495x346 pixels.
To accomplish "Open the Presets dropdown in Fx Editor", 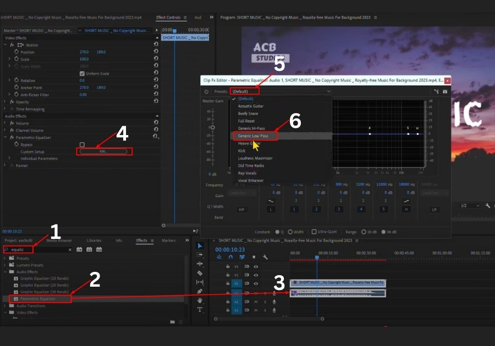I will [x=281, y=91].
